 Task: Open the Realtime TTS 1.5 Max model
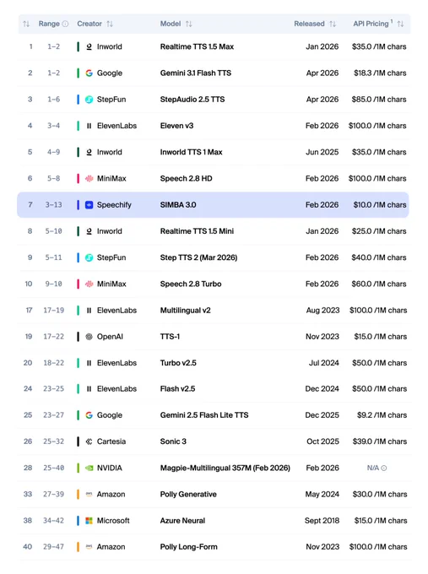197,46
